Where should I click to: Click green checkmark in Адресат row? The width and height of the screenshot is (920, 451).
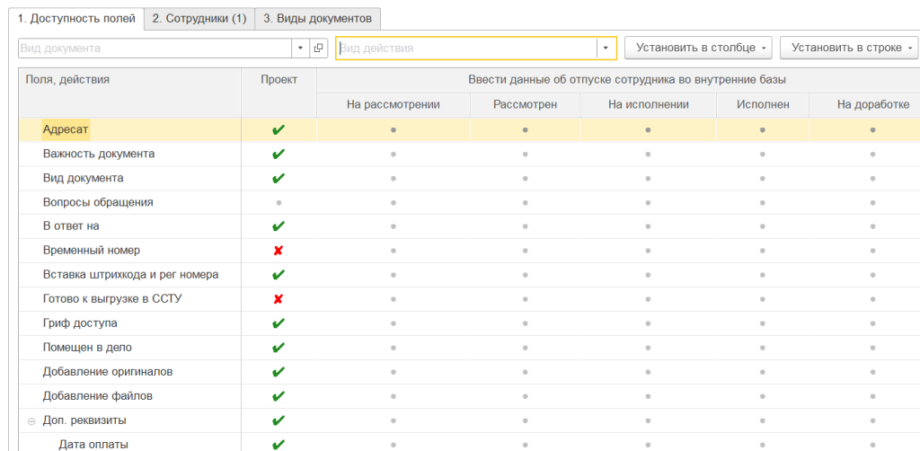[279, 130]
